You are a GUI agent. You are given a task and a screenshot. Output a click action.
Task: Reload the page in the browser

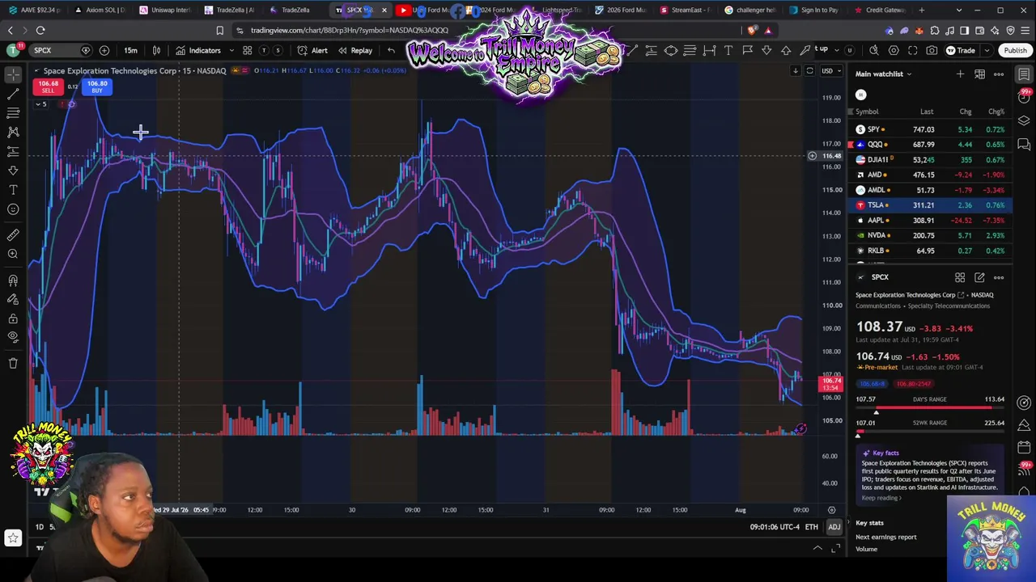coord(40,31)
